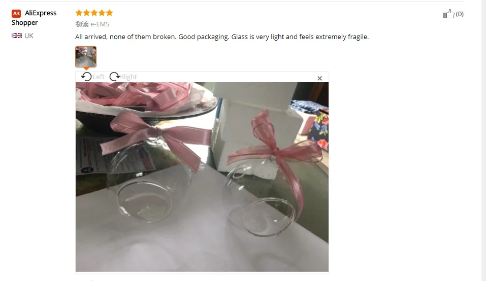Click the AliExpress Shopper reviewer name
Viewport: 486px width, 281px height.
pos(34,18)
